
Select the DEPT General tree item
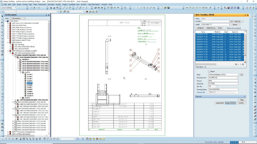(17, 42)
